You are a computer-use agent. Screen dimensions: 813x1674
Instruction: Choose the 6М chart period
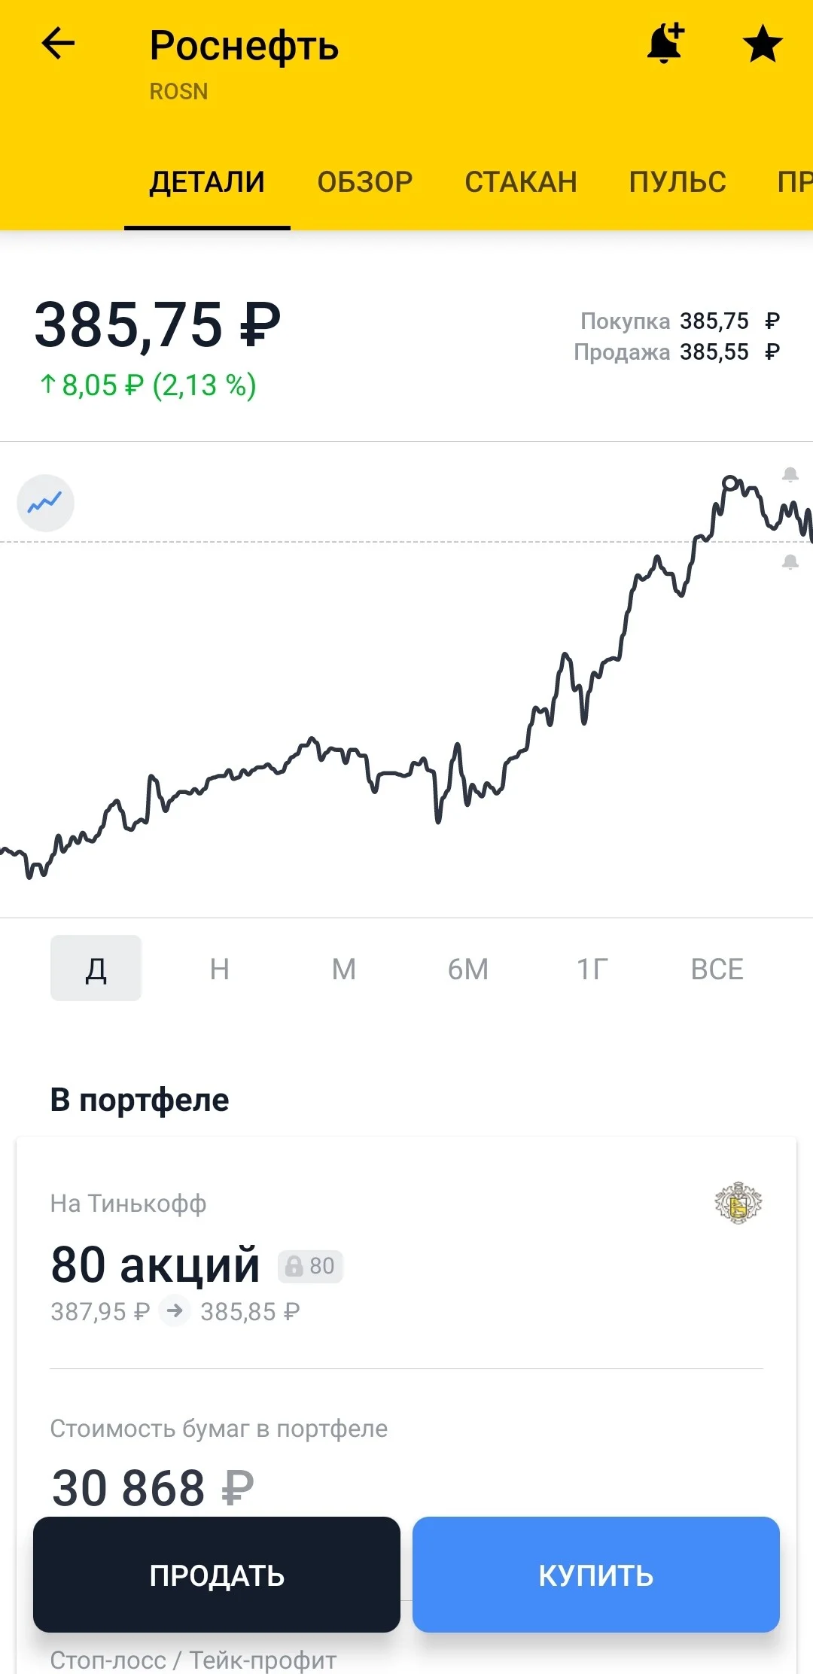(468, 969)
